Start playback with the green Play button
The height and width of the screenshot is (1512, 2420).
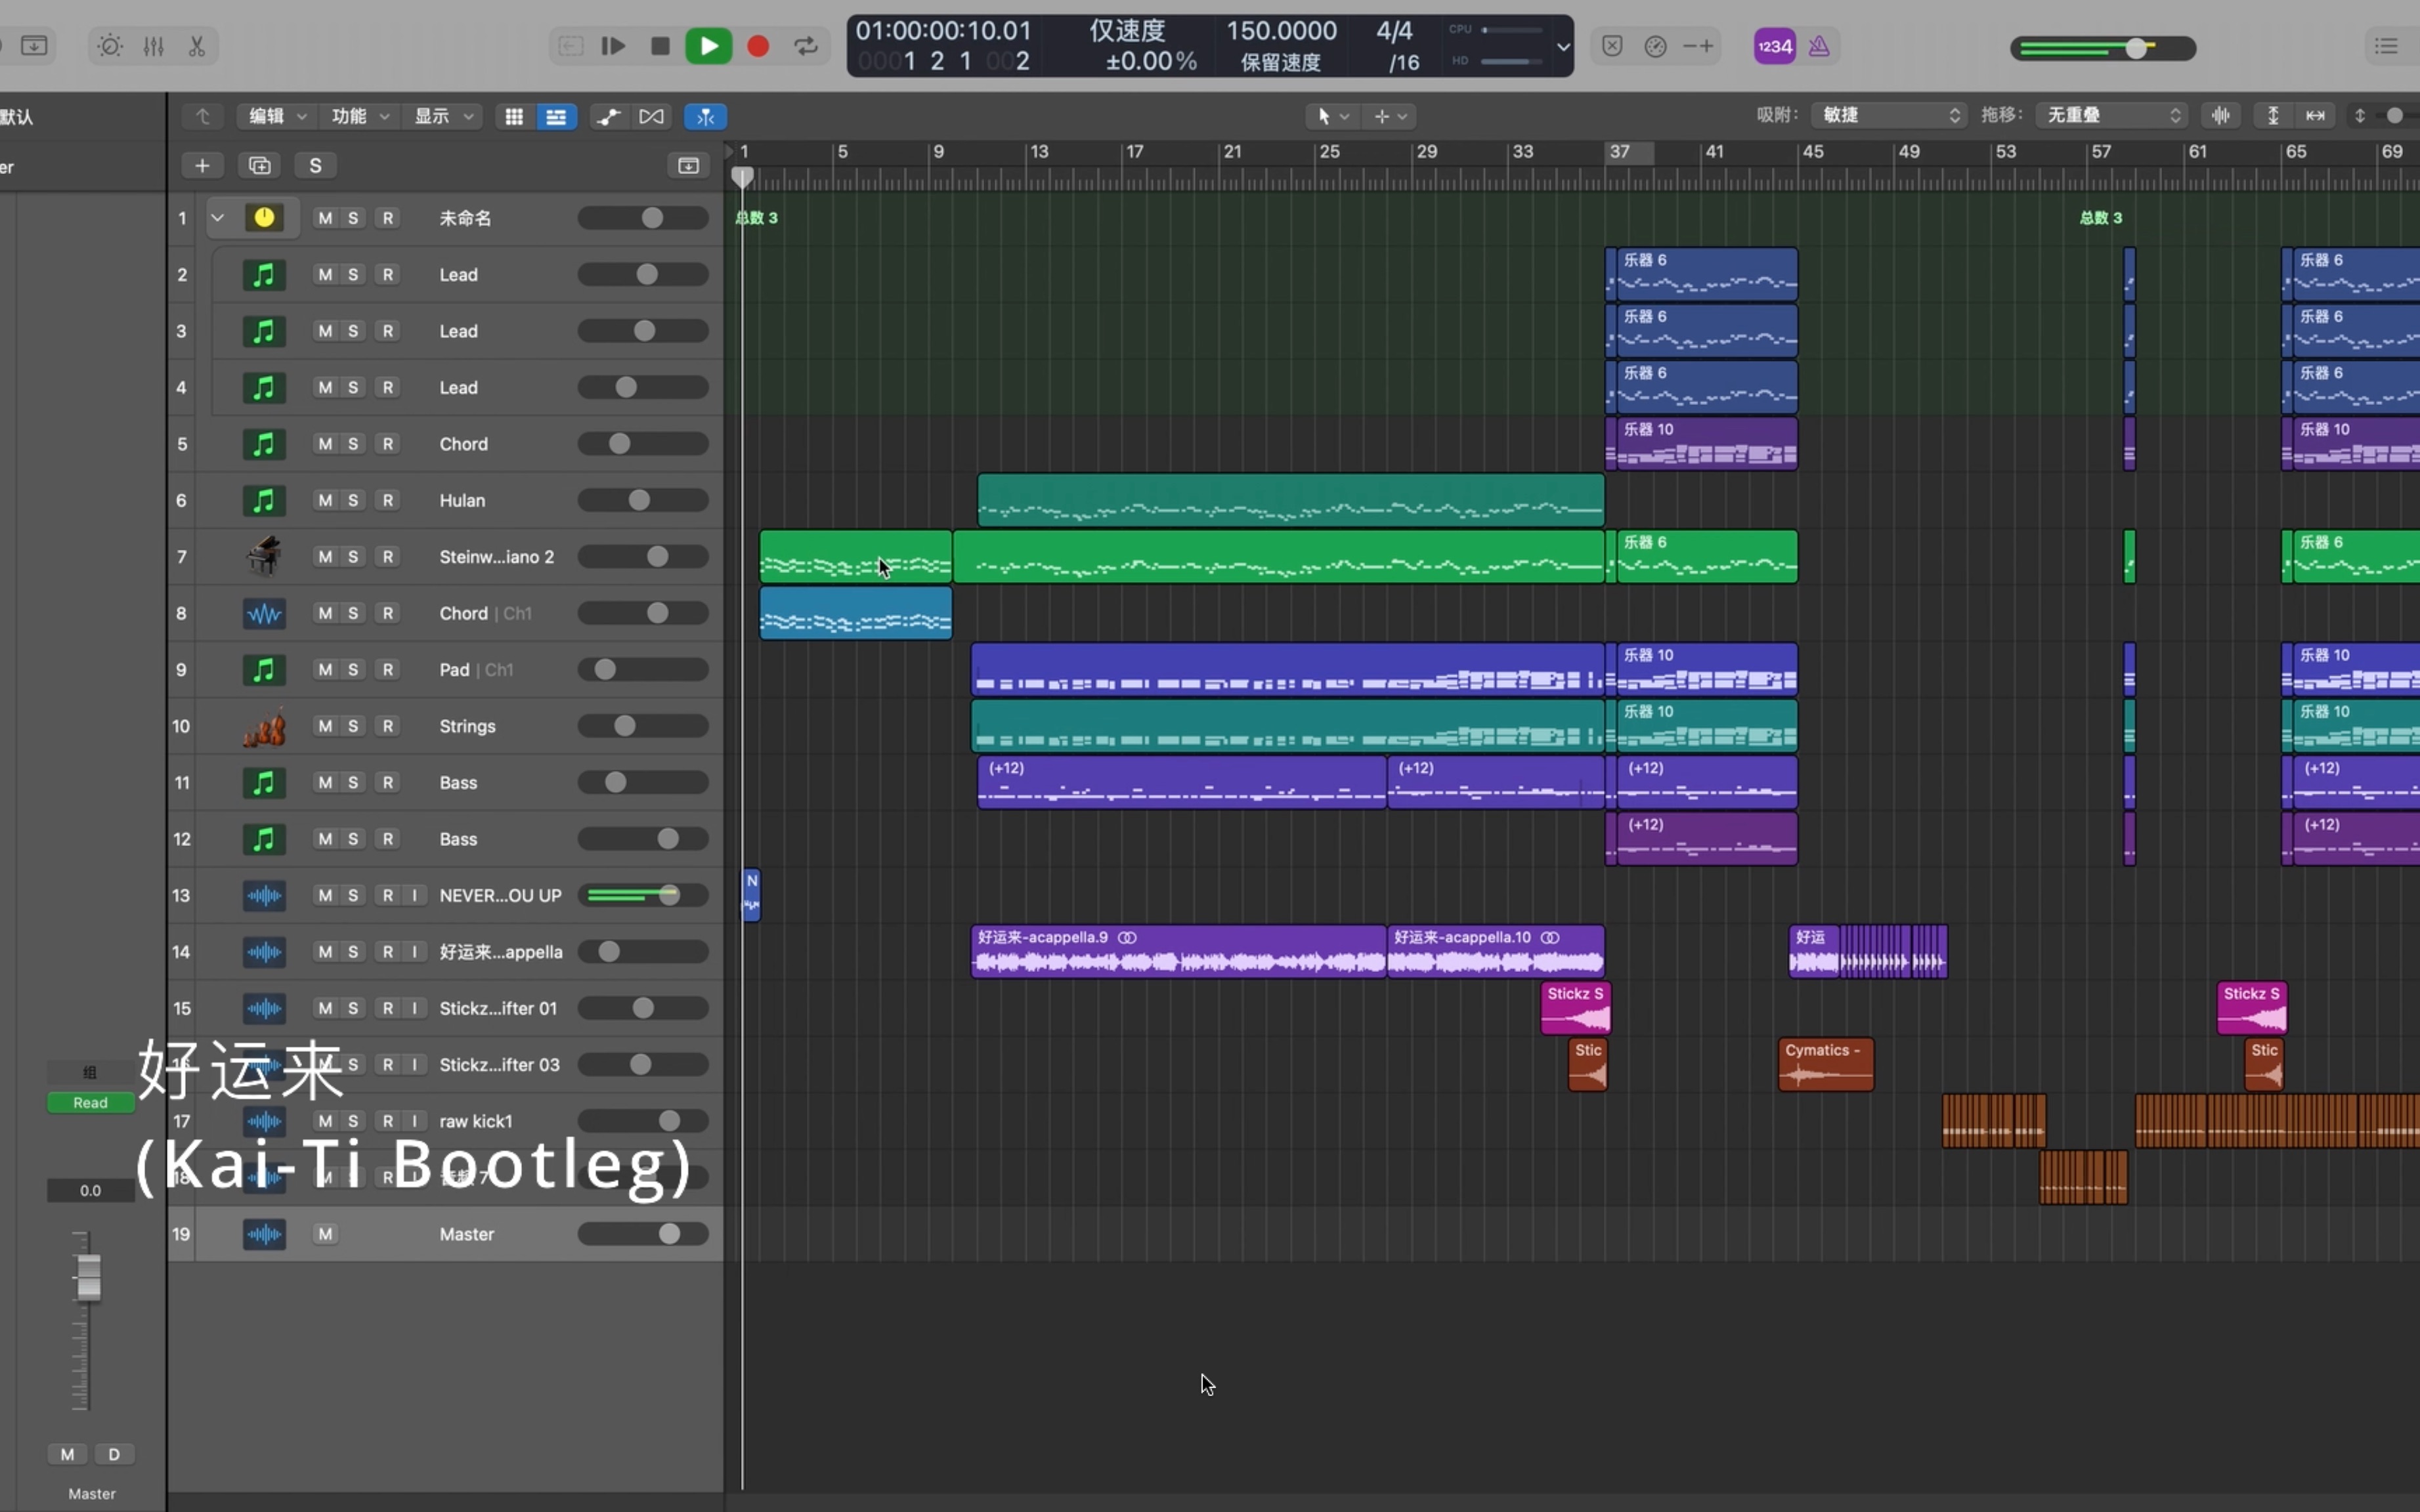click(x=708, y=46)
